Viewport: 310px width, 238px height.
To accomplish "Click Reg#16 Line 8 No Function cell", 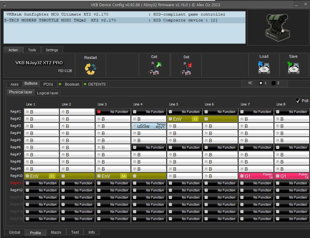I will (292, 219).
